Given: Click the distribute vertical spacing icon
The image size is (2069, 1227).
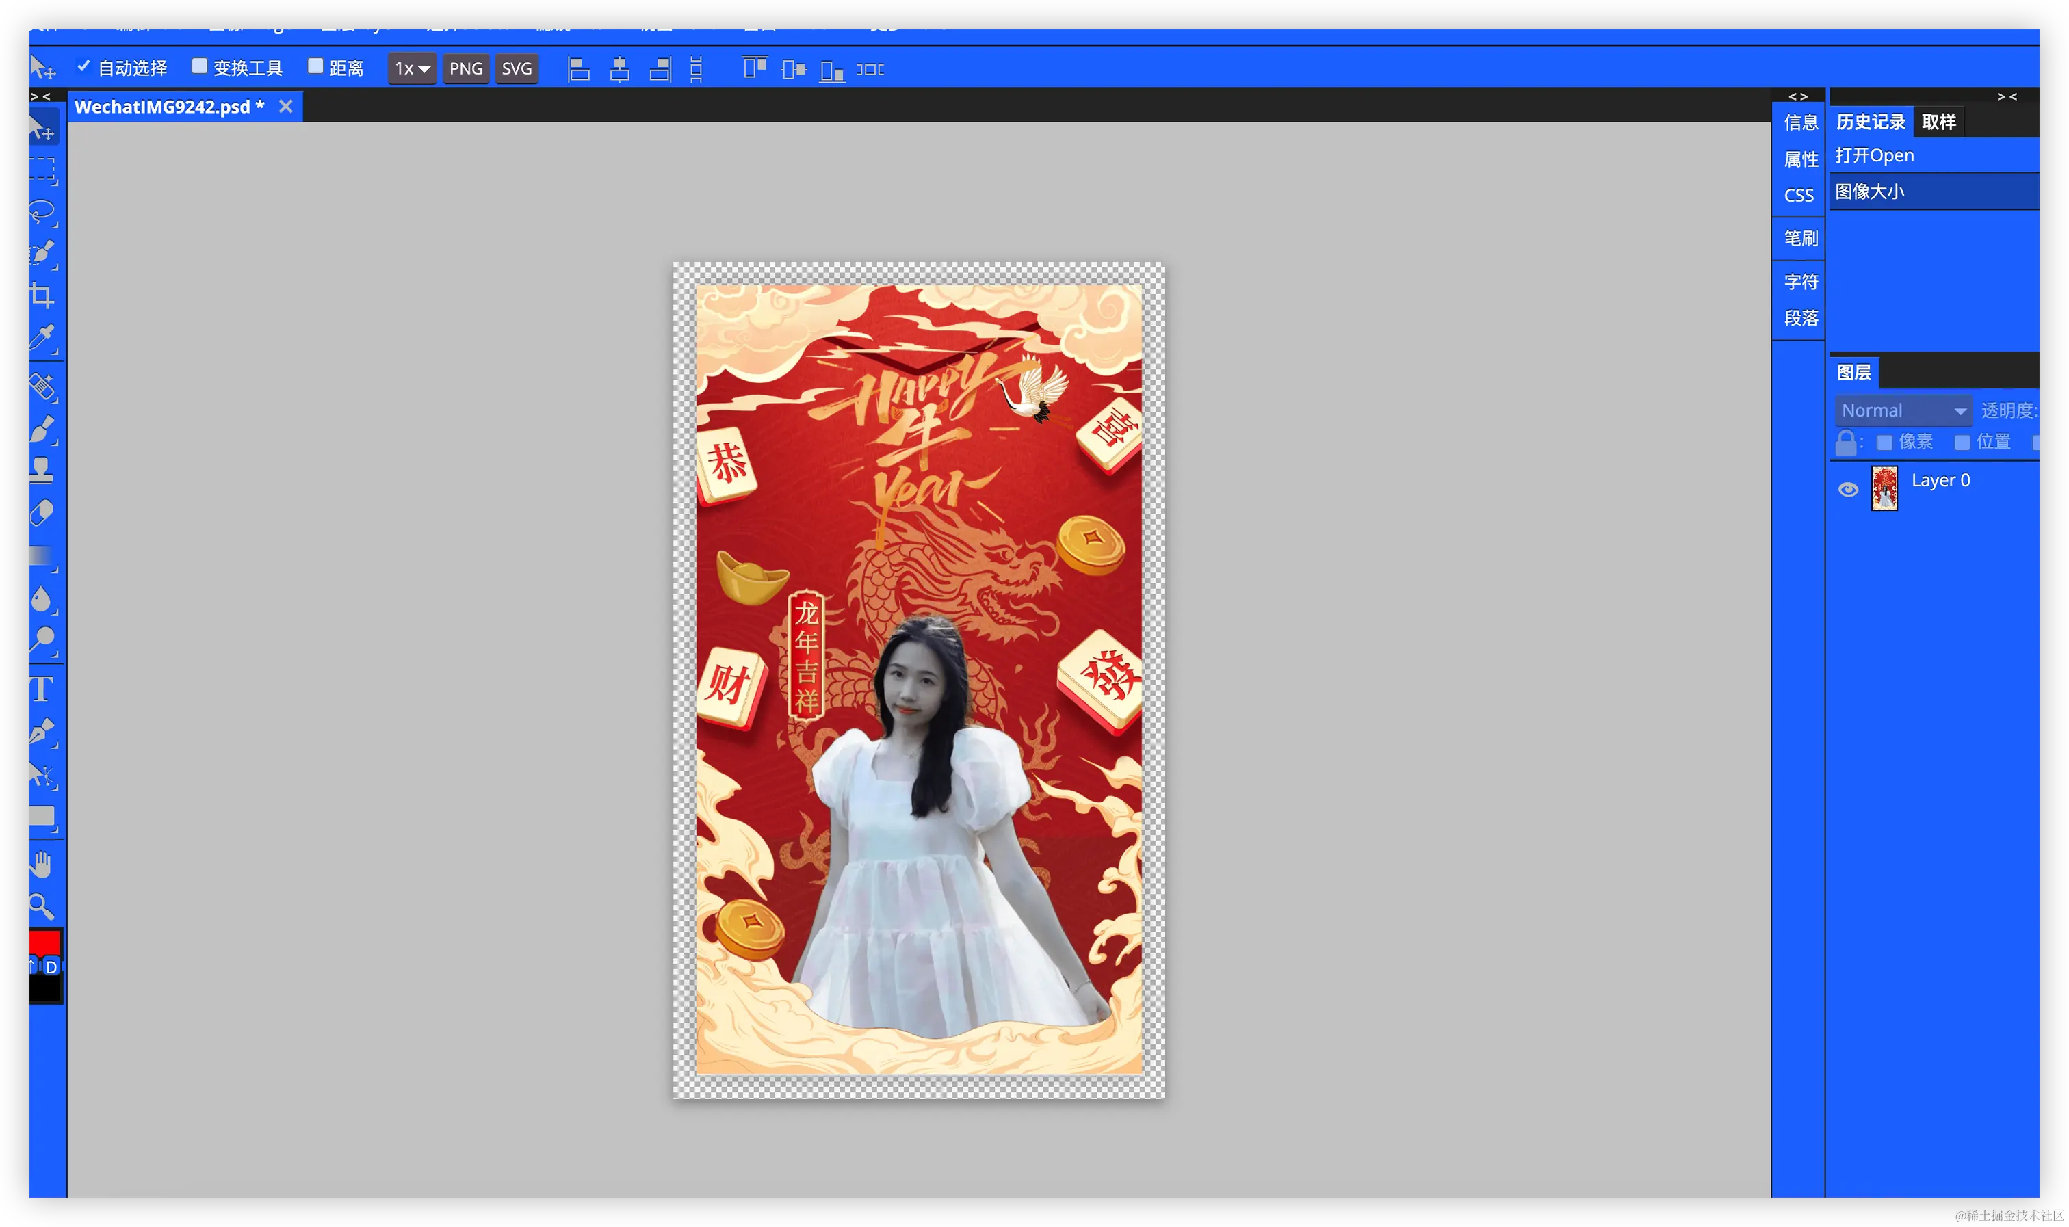Looking at the screenshot, I should [x=697, y=70].
